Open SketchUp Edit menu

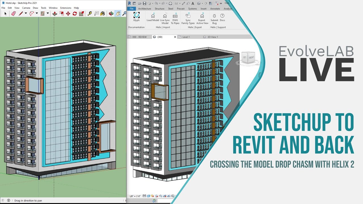(10, 8)
